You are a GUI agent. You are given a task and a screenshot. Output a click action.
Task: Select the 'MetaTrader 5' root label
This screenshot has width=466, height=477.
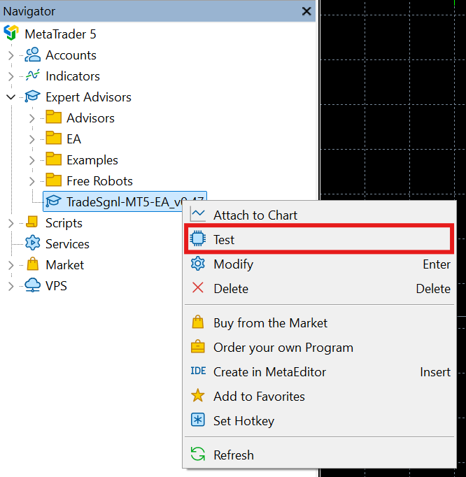[x=60, y=34]
